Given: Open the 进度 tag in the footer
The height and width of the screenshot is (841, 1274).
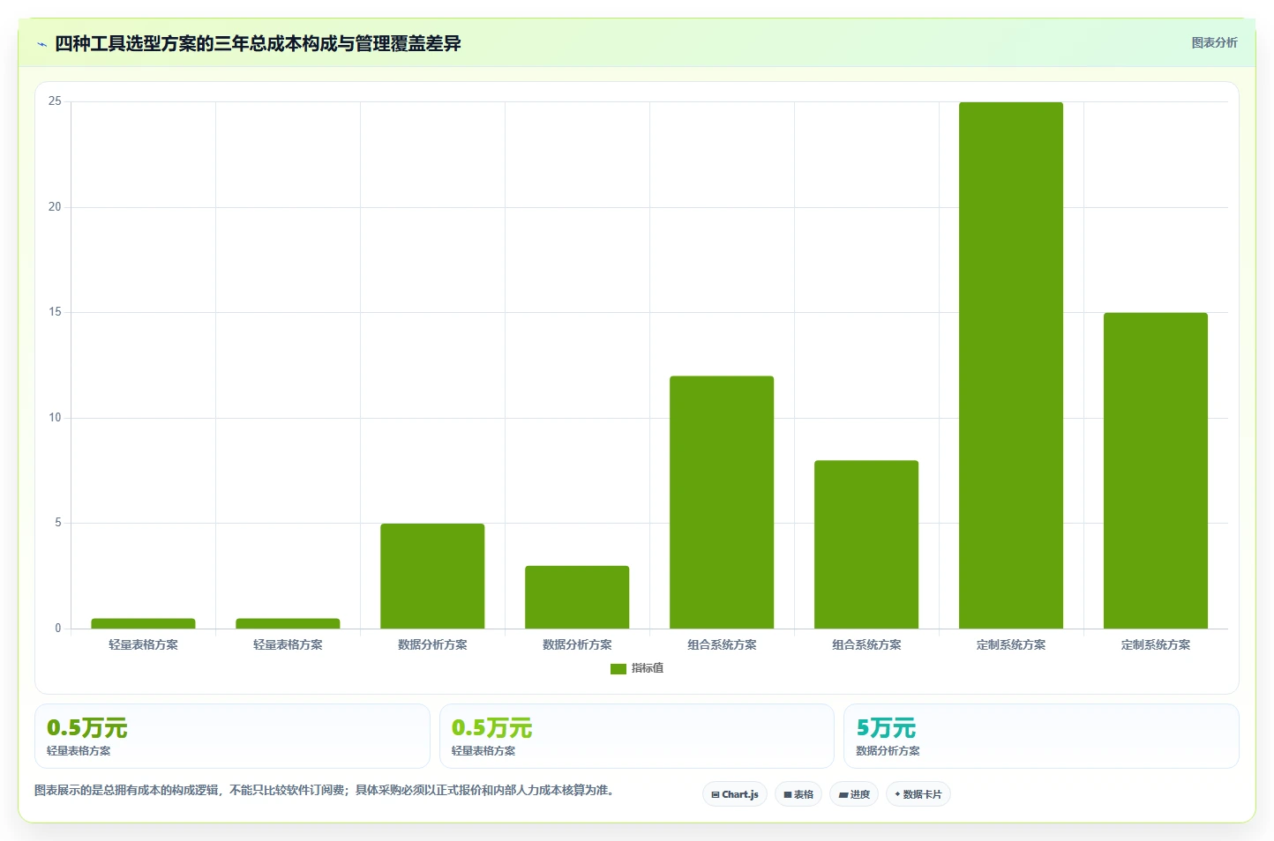Looking at the screenshot, I should click(854, 794).
